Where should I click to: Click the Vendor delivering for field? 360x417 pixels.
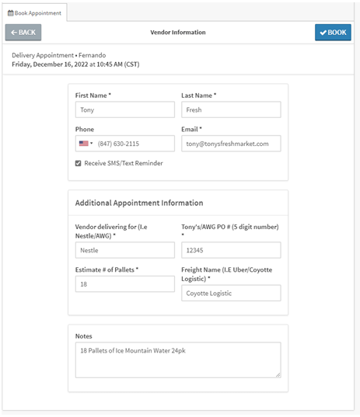coord(125,250)
